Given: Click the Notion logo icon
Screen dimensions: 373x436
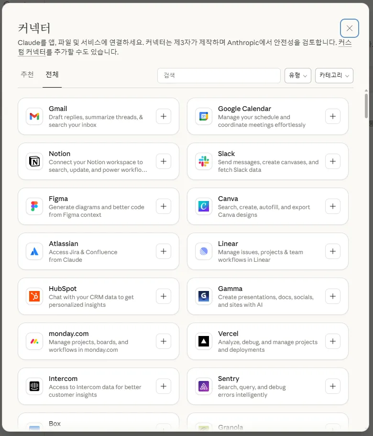Looking at the screenshot, I should pos(34,161).
